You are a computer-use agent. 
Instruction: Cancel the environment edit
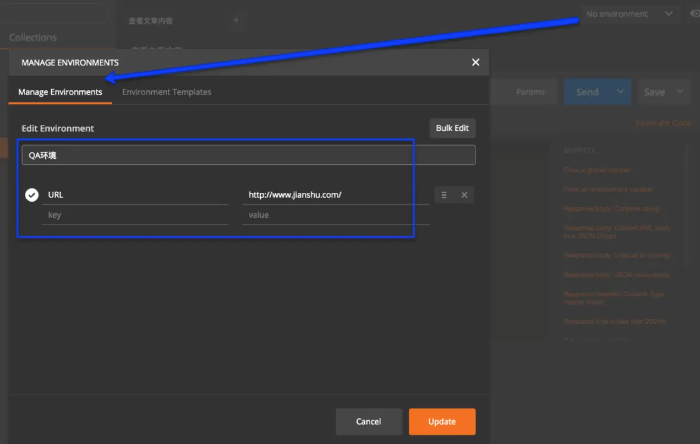[369, 422]
